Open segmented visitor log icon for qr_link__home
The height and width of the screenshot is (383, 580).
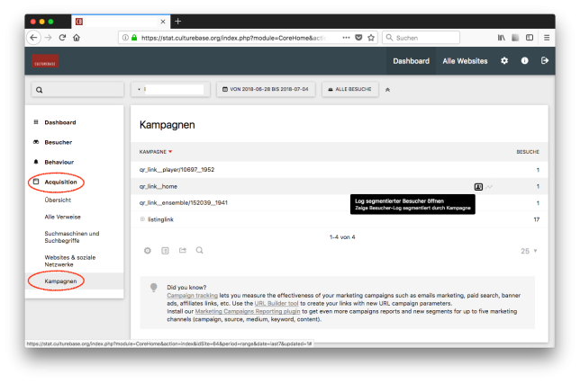pyautogui.click(x=479, y=187)
